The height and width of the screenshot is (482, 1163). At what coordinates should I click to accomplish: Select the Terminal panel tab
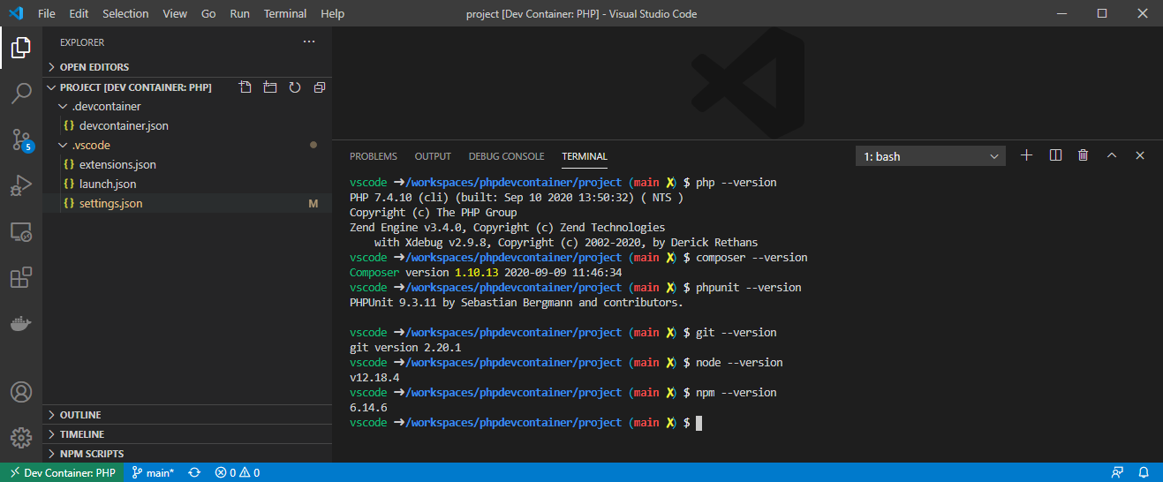[x=585, y=156]
